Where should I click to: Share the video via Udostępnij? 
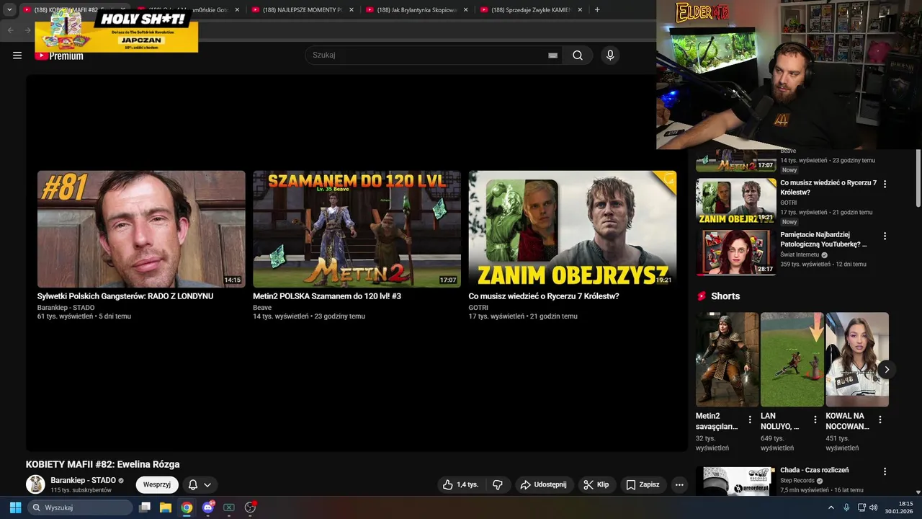pos(544,485)
